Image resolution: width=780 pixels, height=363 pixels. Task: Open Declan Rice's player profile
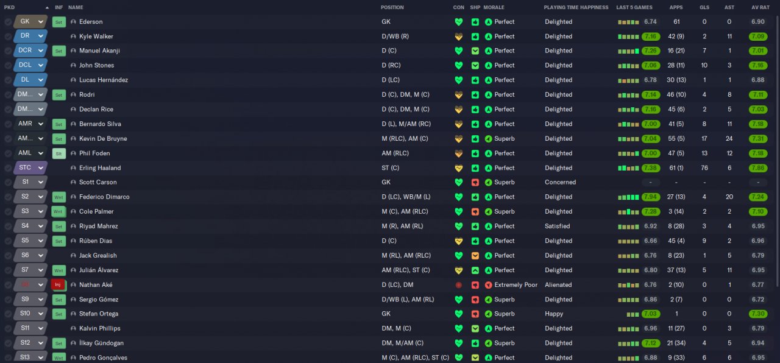pyautogui.click(x=96, y=110)
